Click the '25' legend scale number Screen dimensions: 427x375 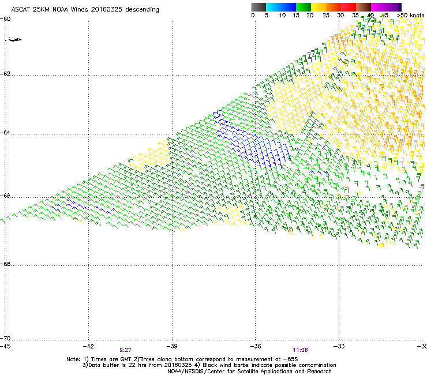[x=326, y=16]
